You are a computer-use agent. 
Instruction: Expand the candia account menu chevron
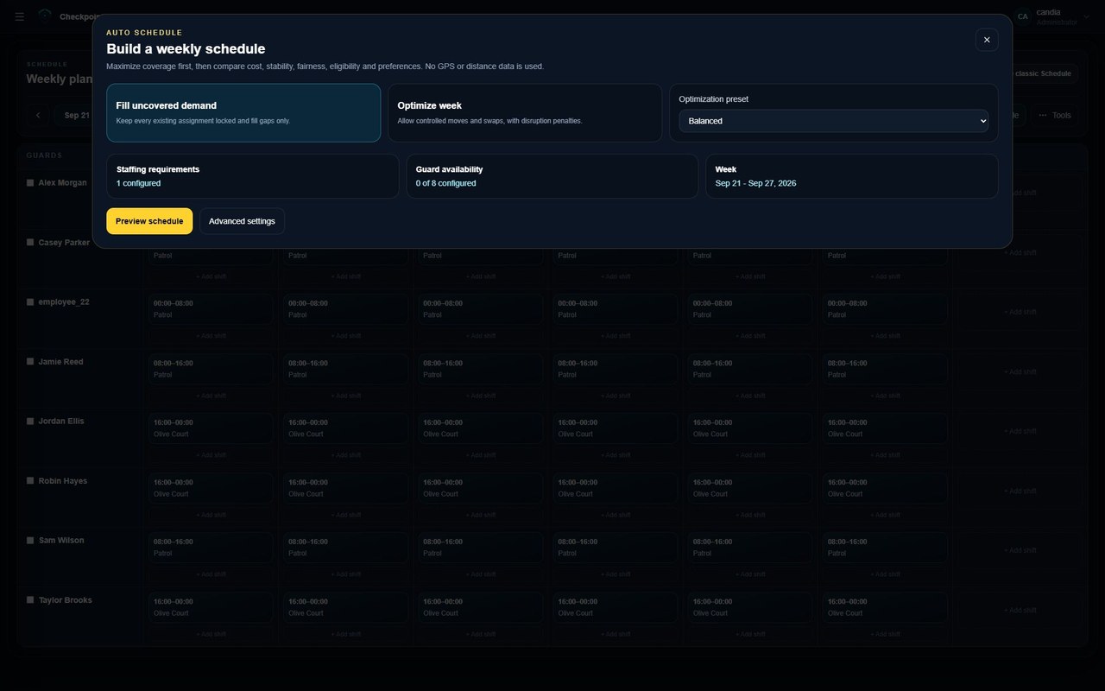pyautogui.click(x=1087, y=16)
